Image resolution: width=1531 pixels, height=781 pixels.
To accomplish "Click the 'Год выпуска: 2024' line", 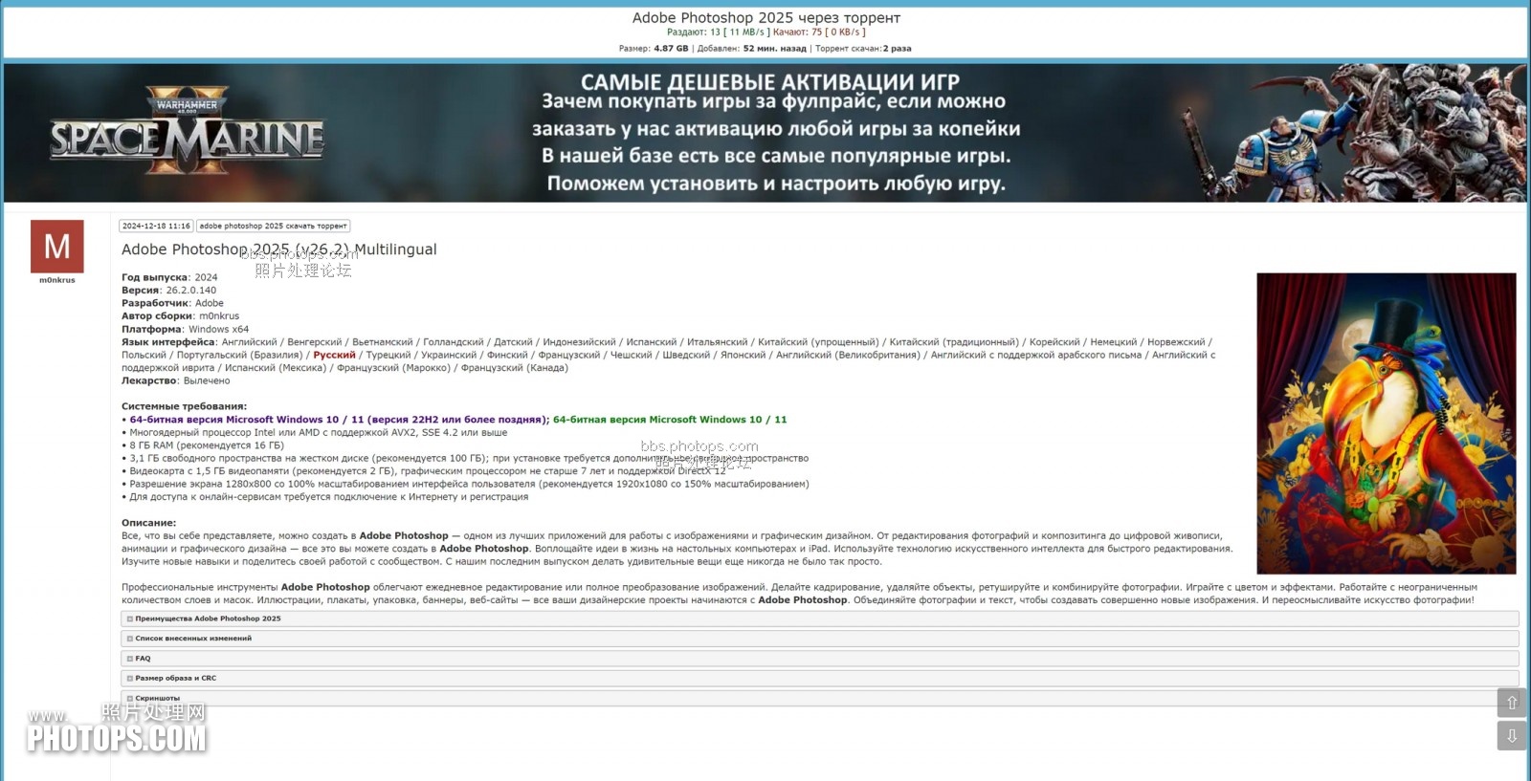I will click(169, 277).
